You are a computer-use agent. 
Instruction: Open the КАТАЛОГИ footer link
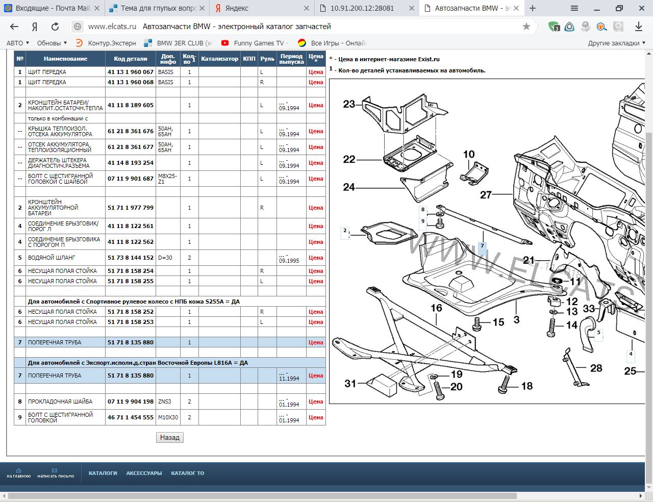[103, 473]
